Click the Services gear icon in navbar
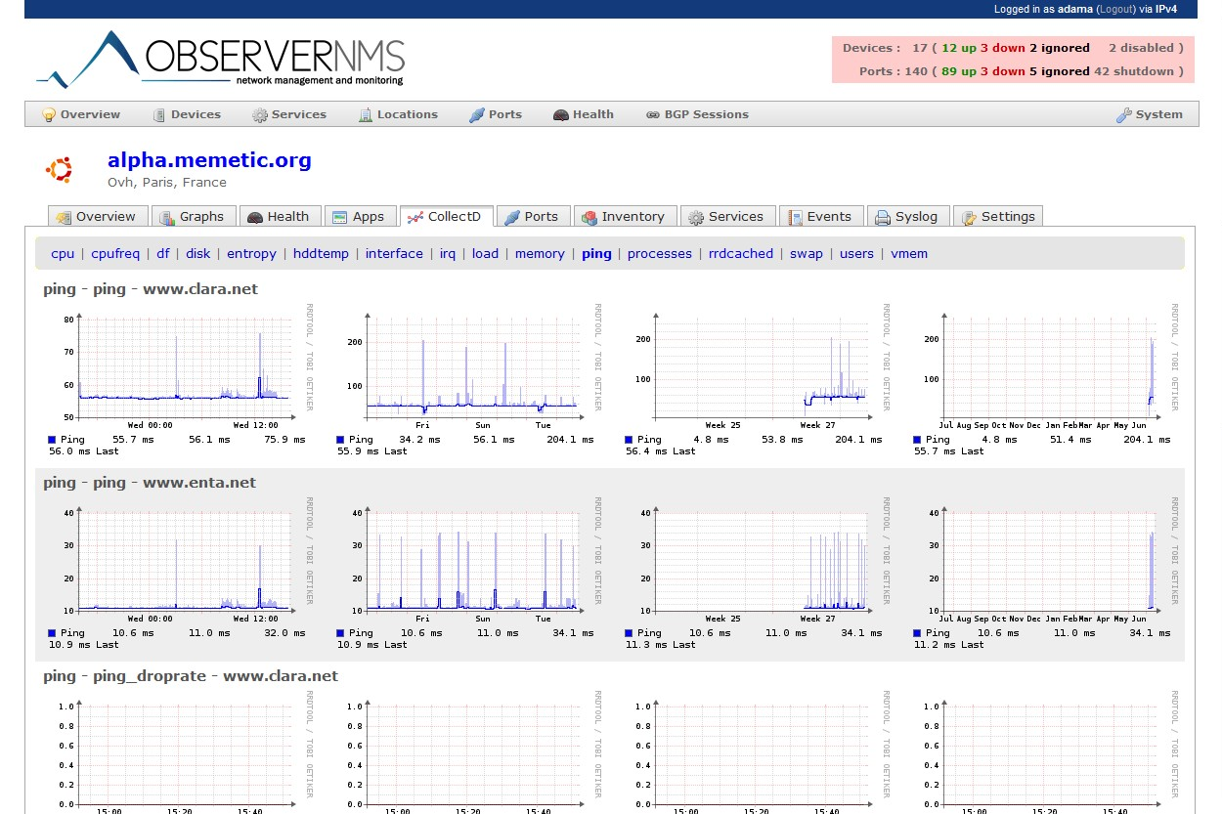 pyautogui.click(x=259, y=115)
